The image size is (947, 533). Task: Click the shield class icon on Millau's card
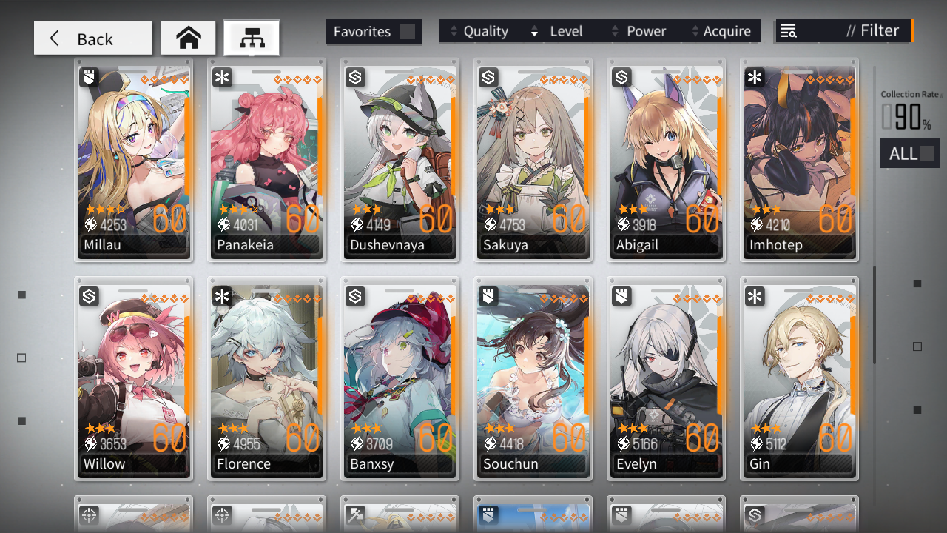point(89,77)
